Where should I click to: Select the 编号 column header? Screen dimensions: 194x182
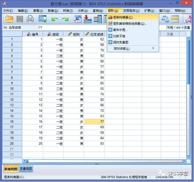tap(33, 34)
